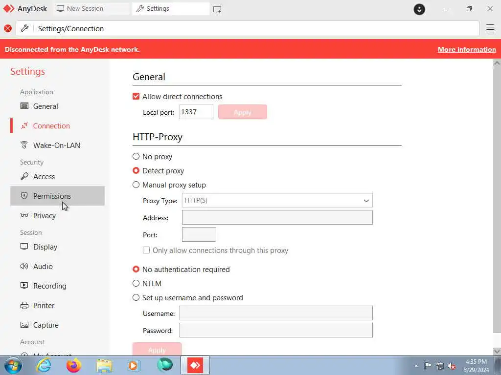Show hidden tray icons arrow
The width and height of the screenshot is (501, 375).
click(416, 366)
